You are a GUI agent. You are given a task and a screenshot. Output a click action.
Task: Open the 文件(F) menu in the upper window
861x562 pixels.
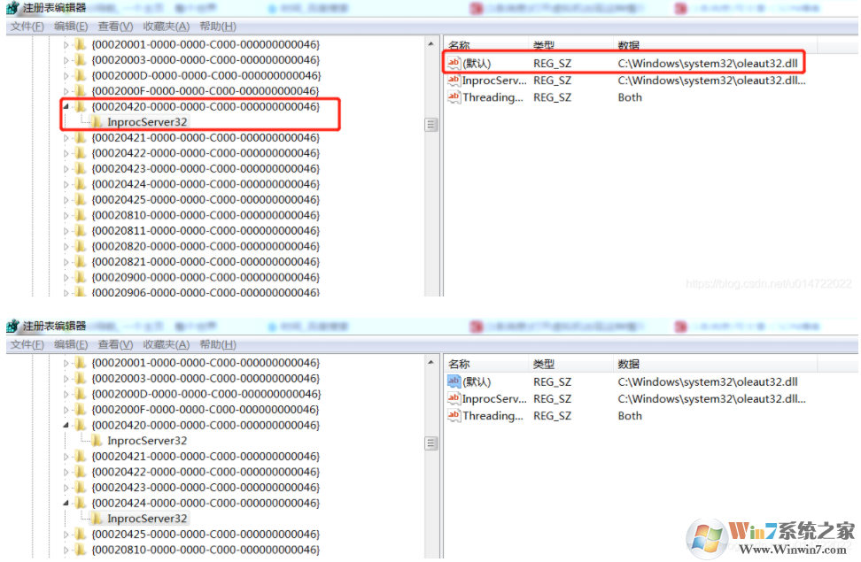27,27
